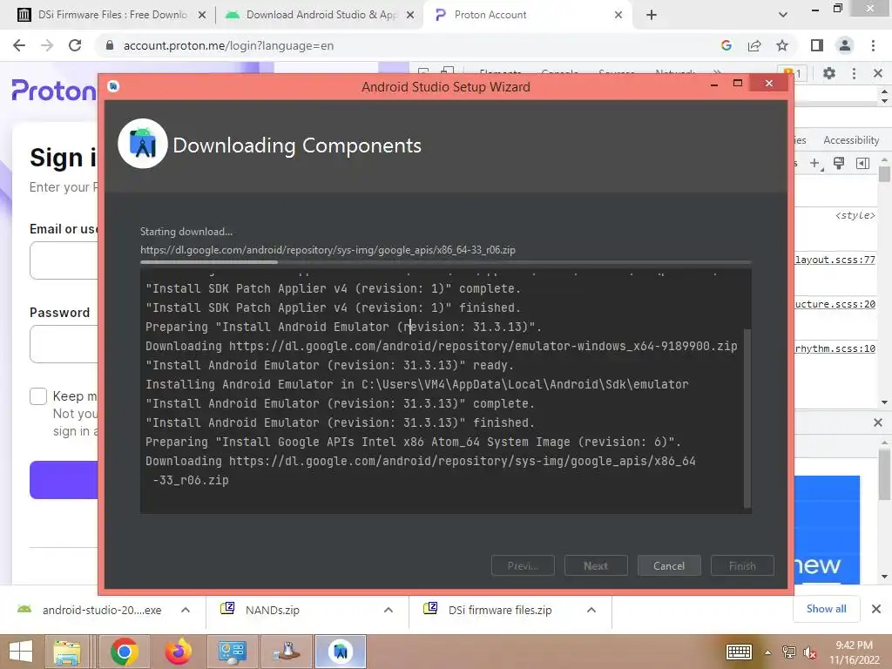892x669 pixels.
Task: Click the Cancel button in Setup Wizard
Action: point(669,566)
